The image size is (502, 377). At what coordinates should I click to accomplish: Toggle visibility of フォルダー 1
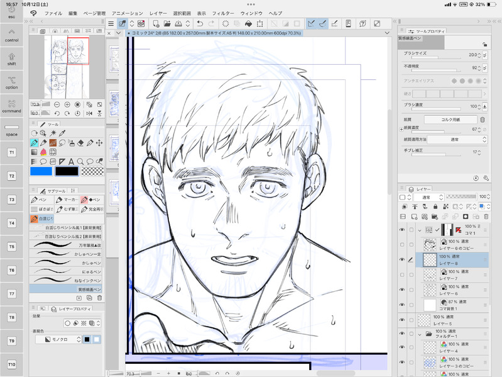click(402, 335)
